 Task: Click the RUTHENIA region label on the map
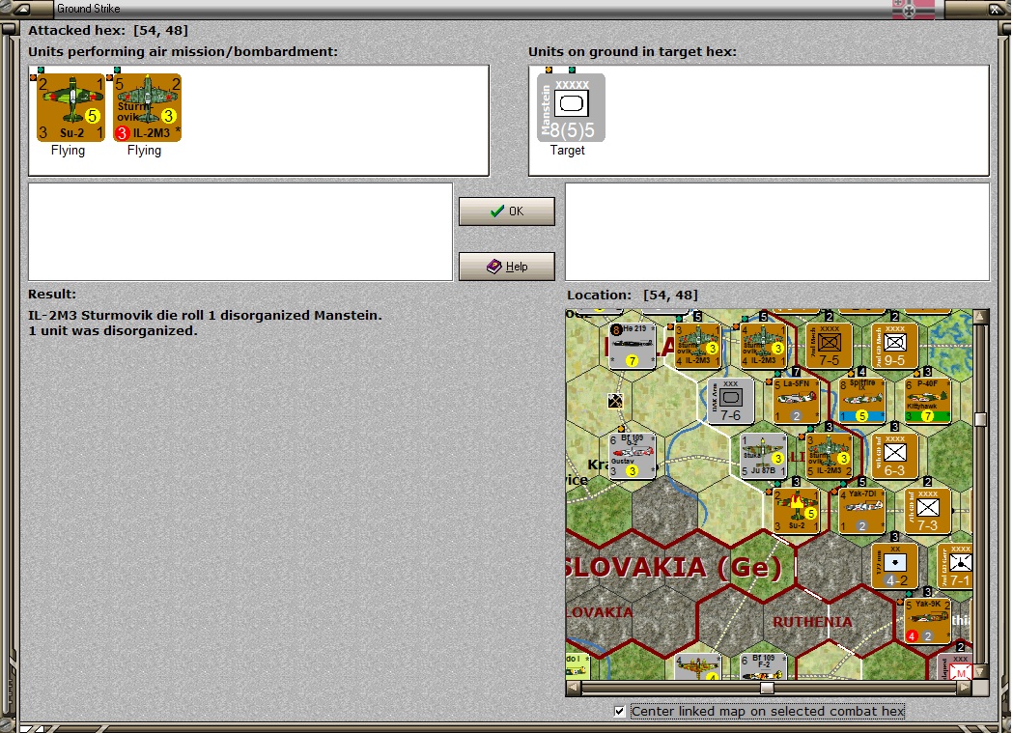point(812,622)
